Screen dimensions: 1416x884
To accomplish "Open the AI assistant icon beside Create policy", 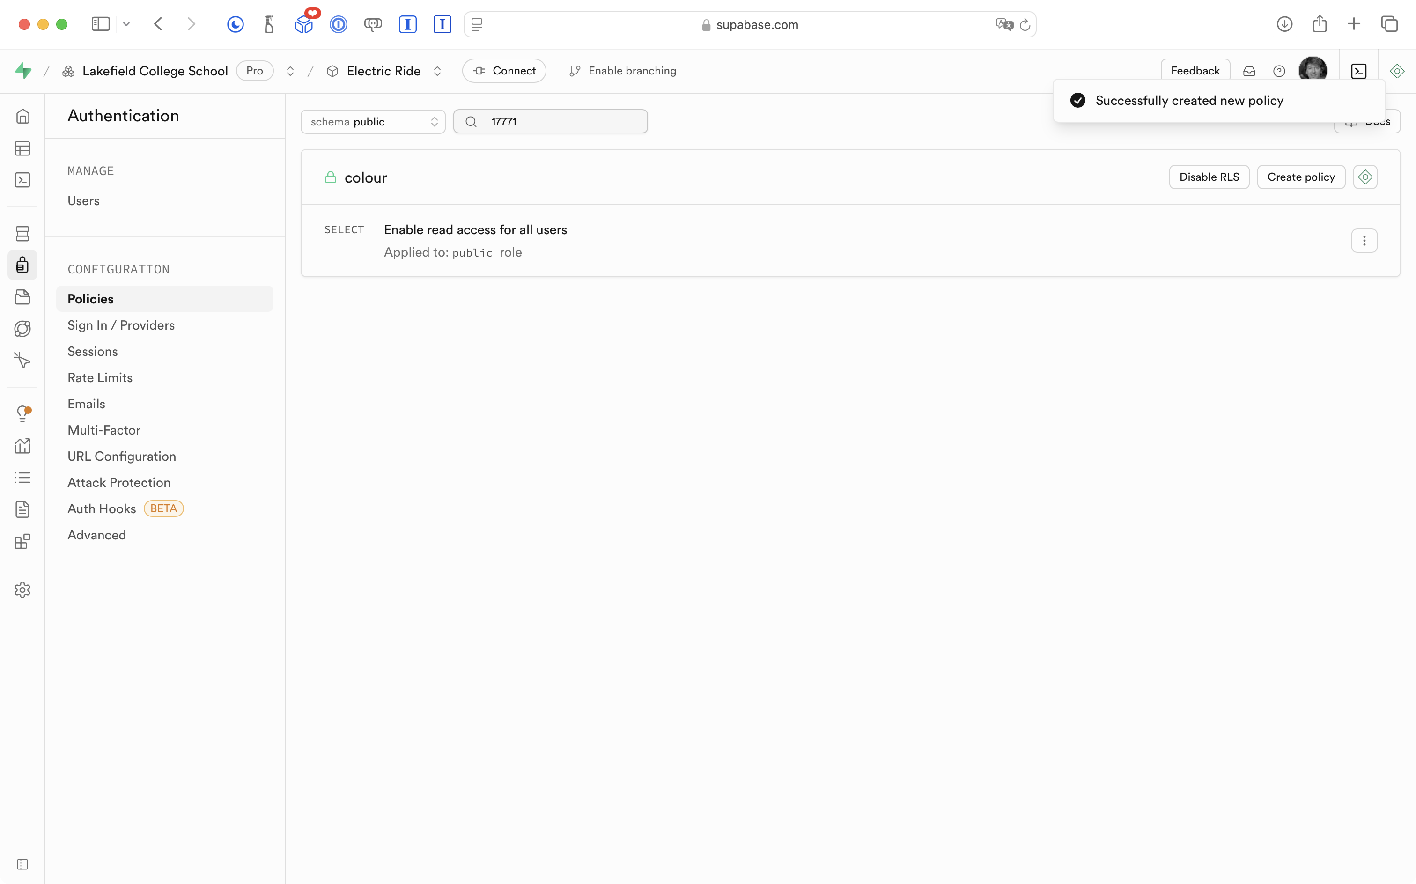I will pyautogui.click(x=1364, y=177).
